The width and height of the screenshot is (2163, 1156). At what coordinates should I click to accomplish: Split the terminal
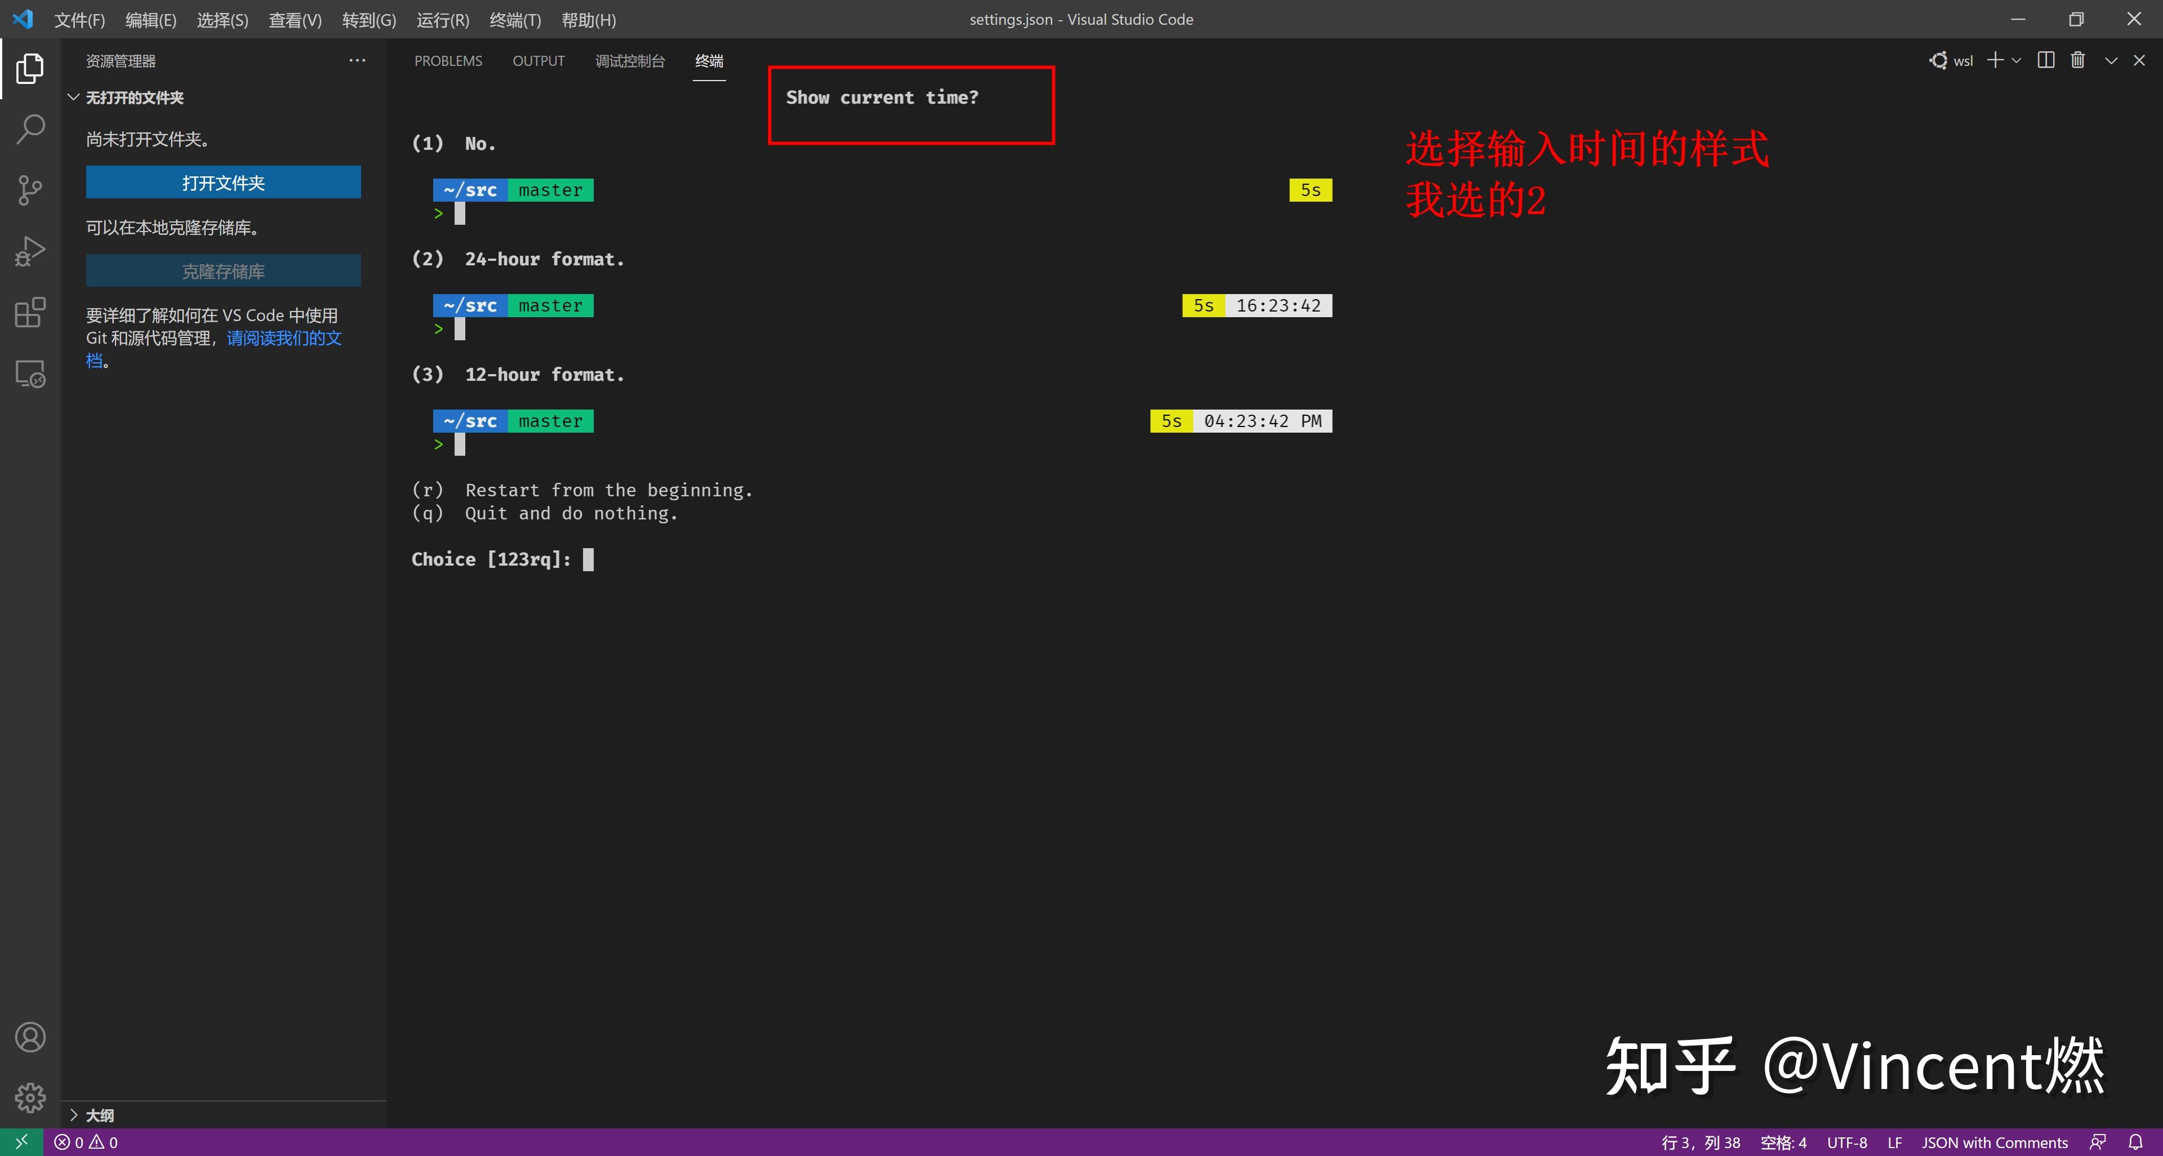pos(2045,60)
